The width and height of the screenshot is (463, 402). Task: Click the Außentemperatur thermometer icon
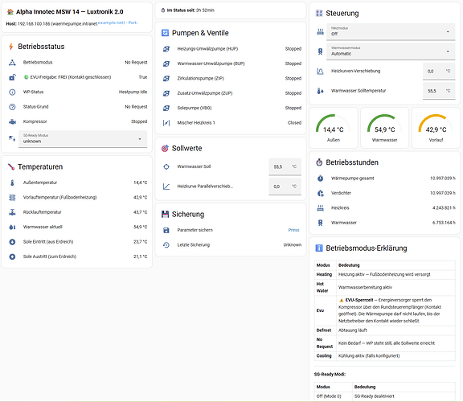(12, 183)
